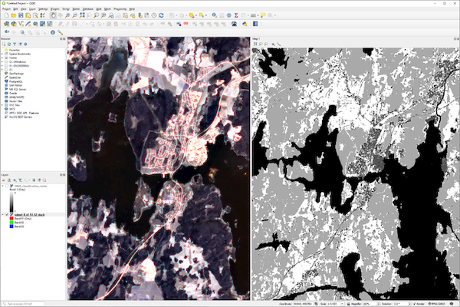Activate the Identify Features tool
Image resolution: width=460 pixels, height=307 pixels.
[x=215, y=15]
